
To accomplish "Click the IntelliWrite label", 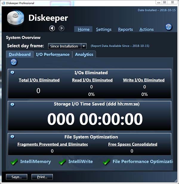I will coord(81,162).
